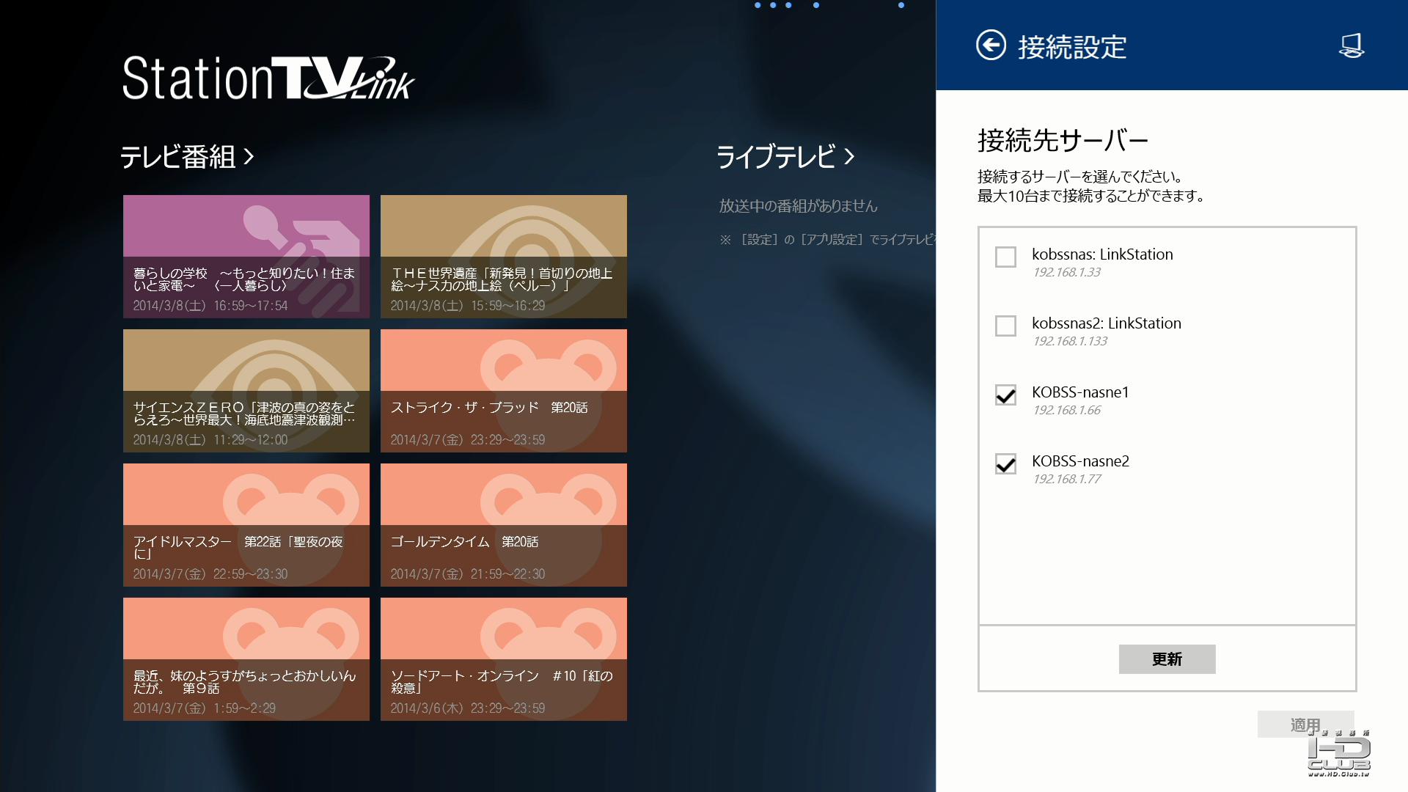Check the kobssnas: LinkStation checkbox

(x=1005, y=257)
